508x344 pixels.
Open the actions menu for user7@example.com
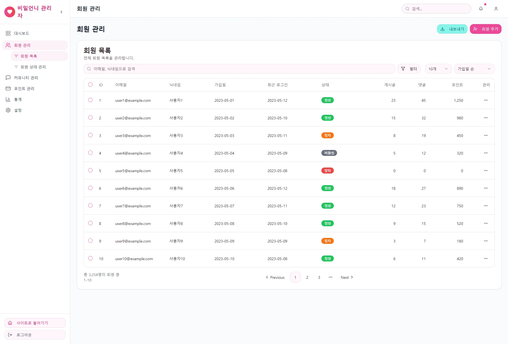point(486,206)
